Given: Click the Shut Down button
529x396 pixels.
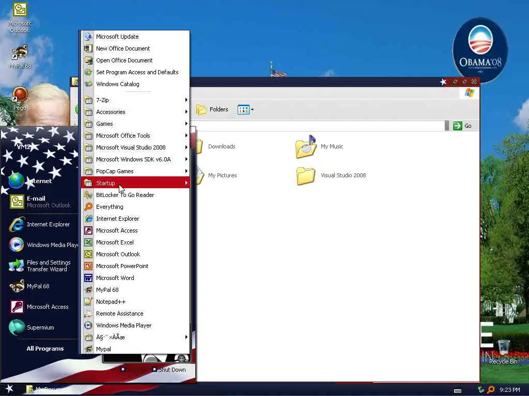Looking at the screenshot, I should point(169,369).
